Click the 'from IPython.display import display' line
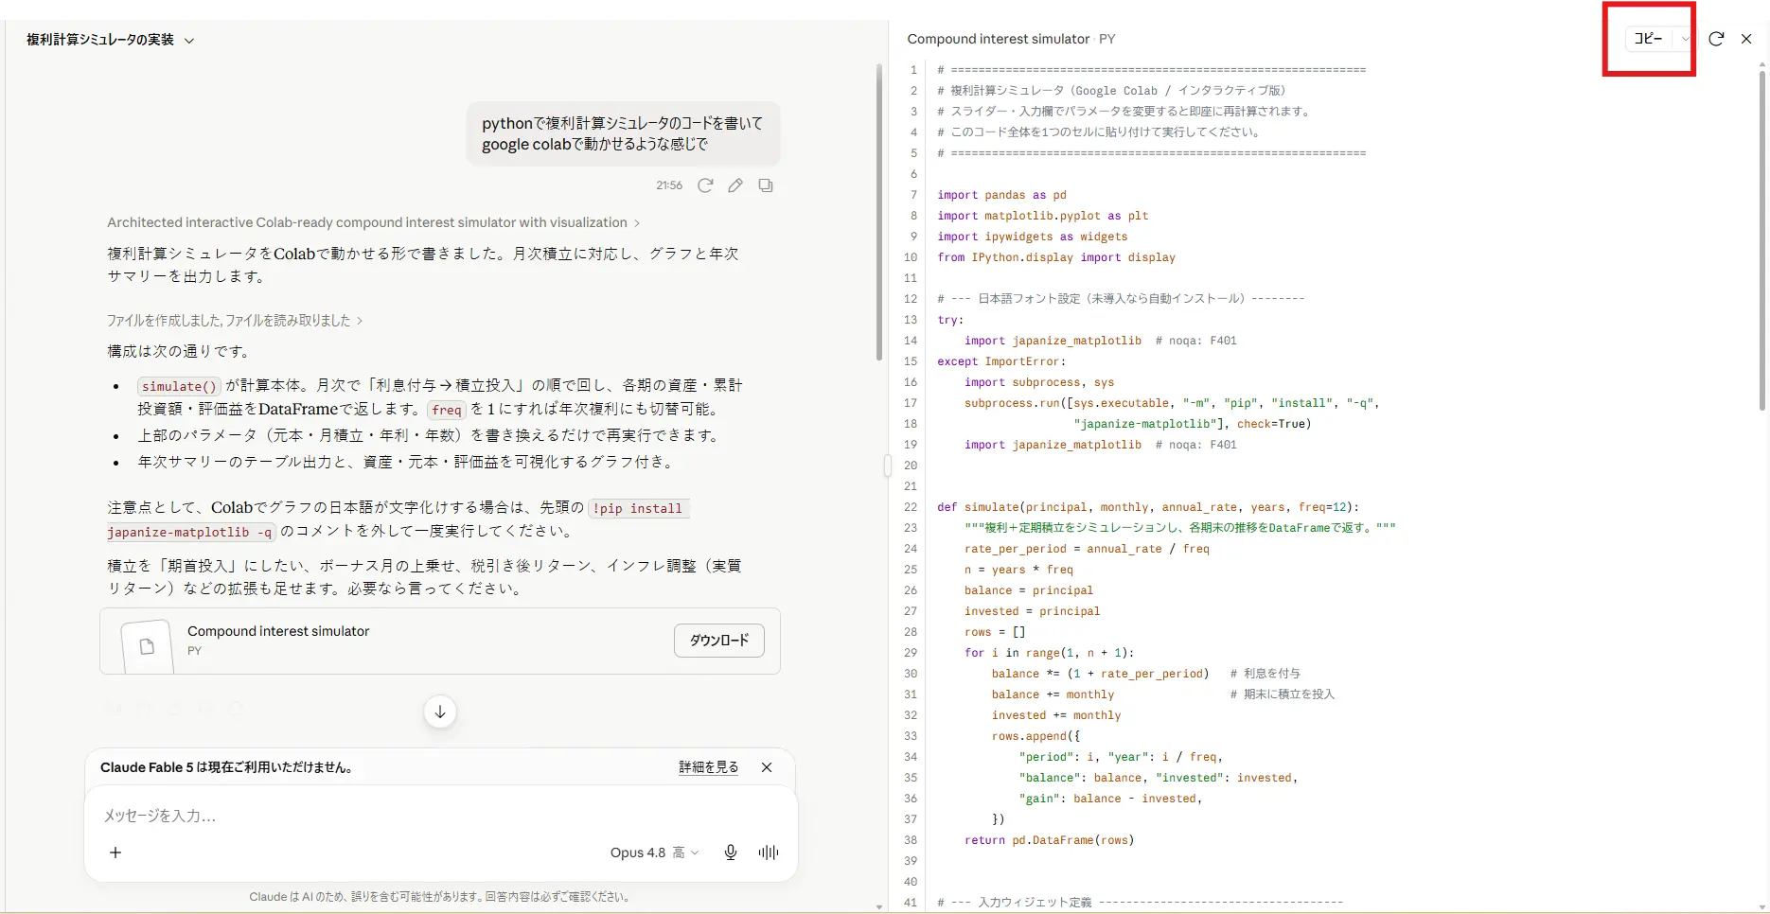The width and height of the screenshot is (1770, 914). point(1056,257)
